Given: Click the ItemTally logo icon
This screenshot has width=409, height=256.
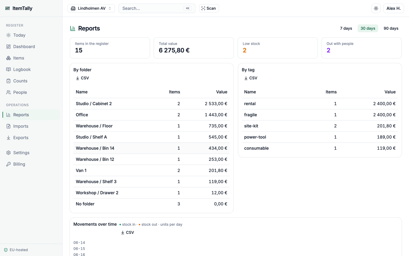Looking at the screenshot, I should (8, 8).
